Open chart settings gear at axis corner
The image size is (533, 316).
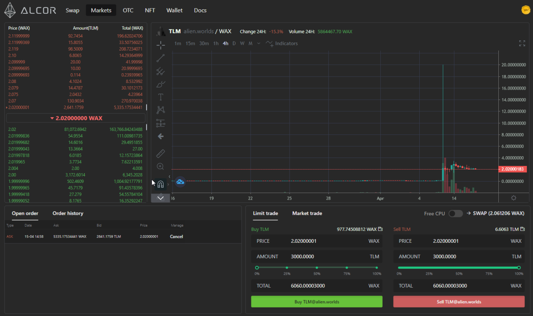[513, 198]
